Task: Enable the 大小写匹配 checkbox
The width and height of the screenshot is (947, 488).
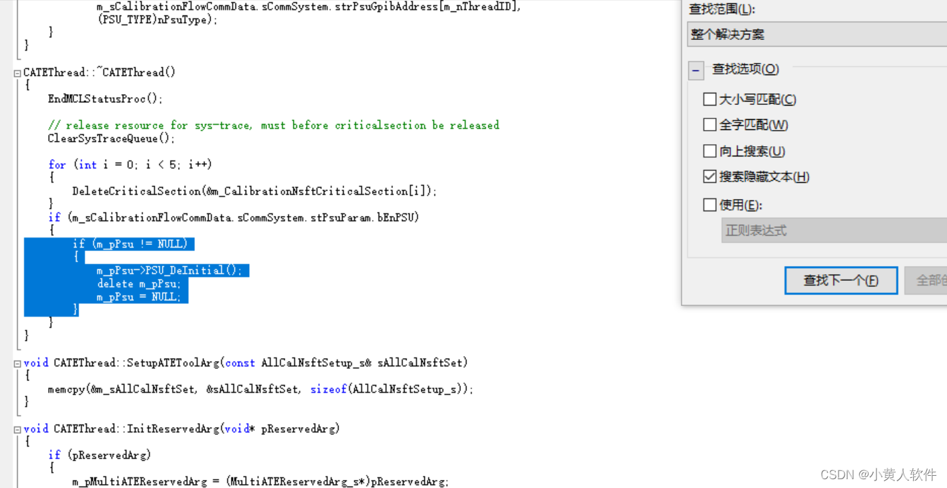Action: 709,99
